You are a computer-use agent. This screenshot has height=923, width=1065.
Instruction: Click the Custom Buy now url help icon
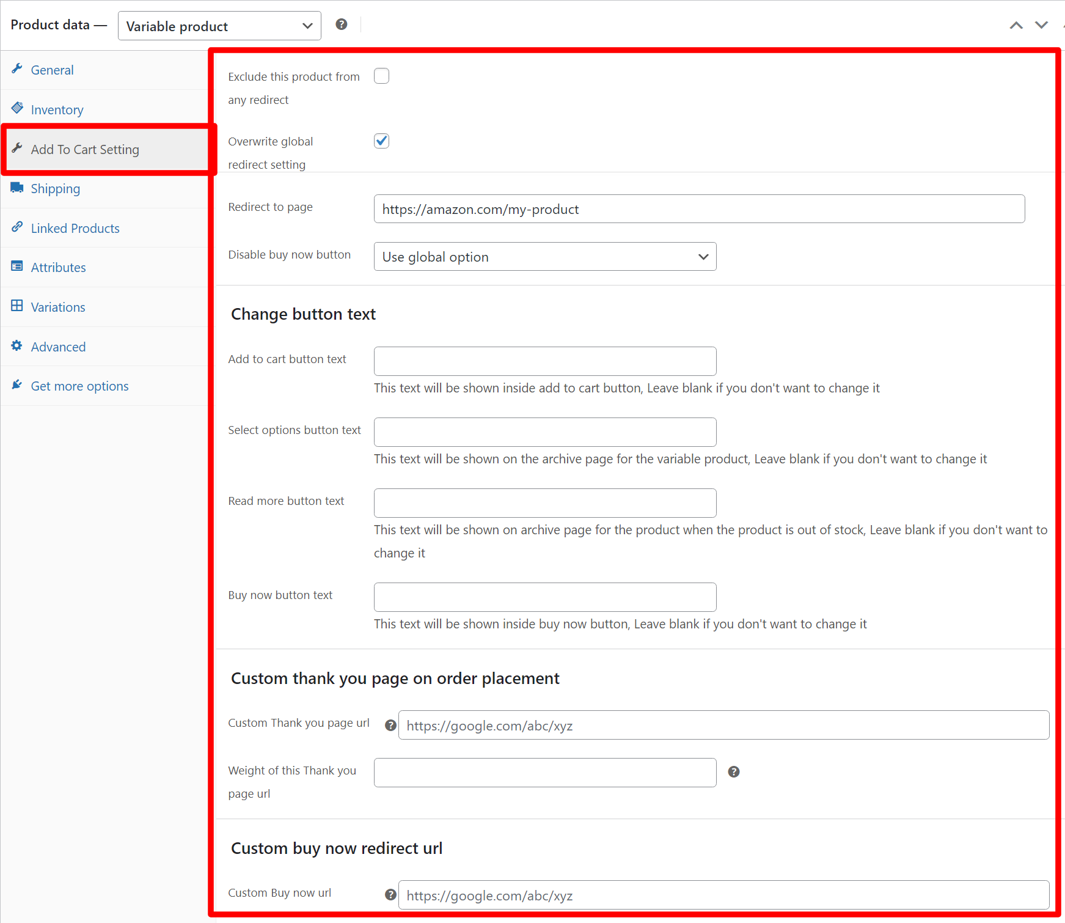390,895
